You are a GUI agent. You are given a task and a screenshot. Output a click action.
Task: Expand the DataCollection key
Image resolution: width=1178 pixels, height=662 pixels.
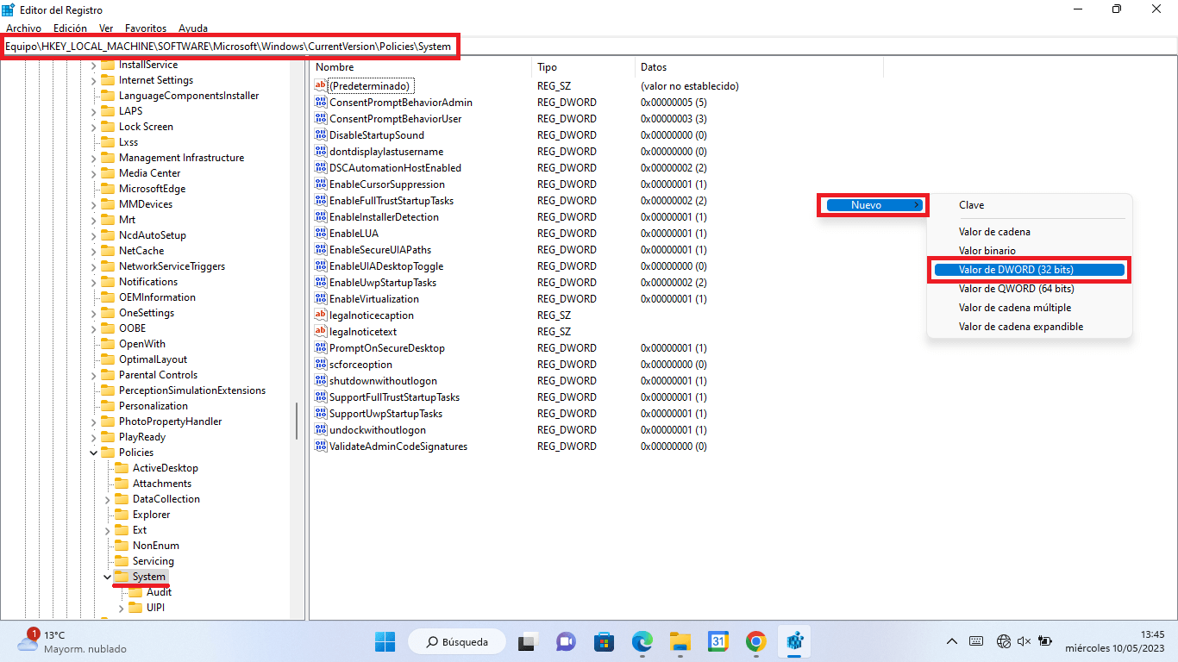tap(107, 499)
